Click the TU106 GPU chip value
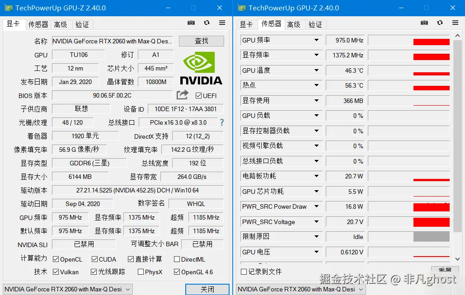Viewport: 465px width, 295px height. coord(79,55)
